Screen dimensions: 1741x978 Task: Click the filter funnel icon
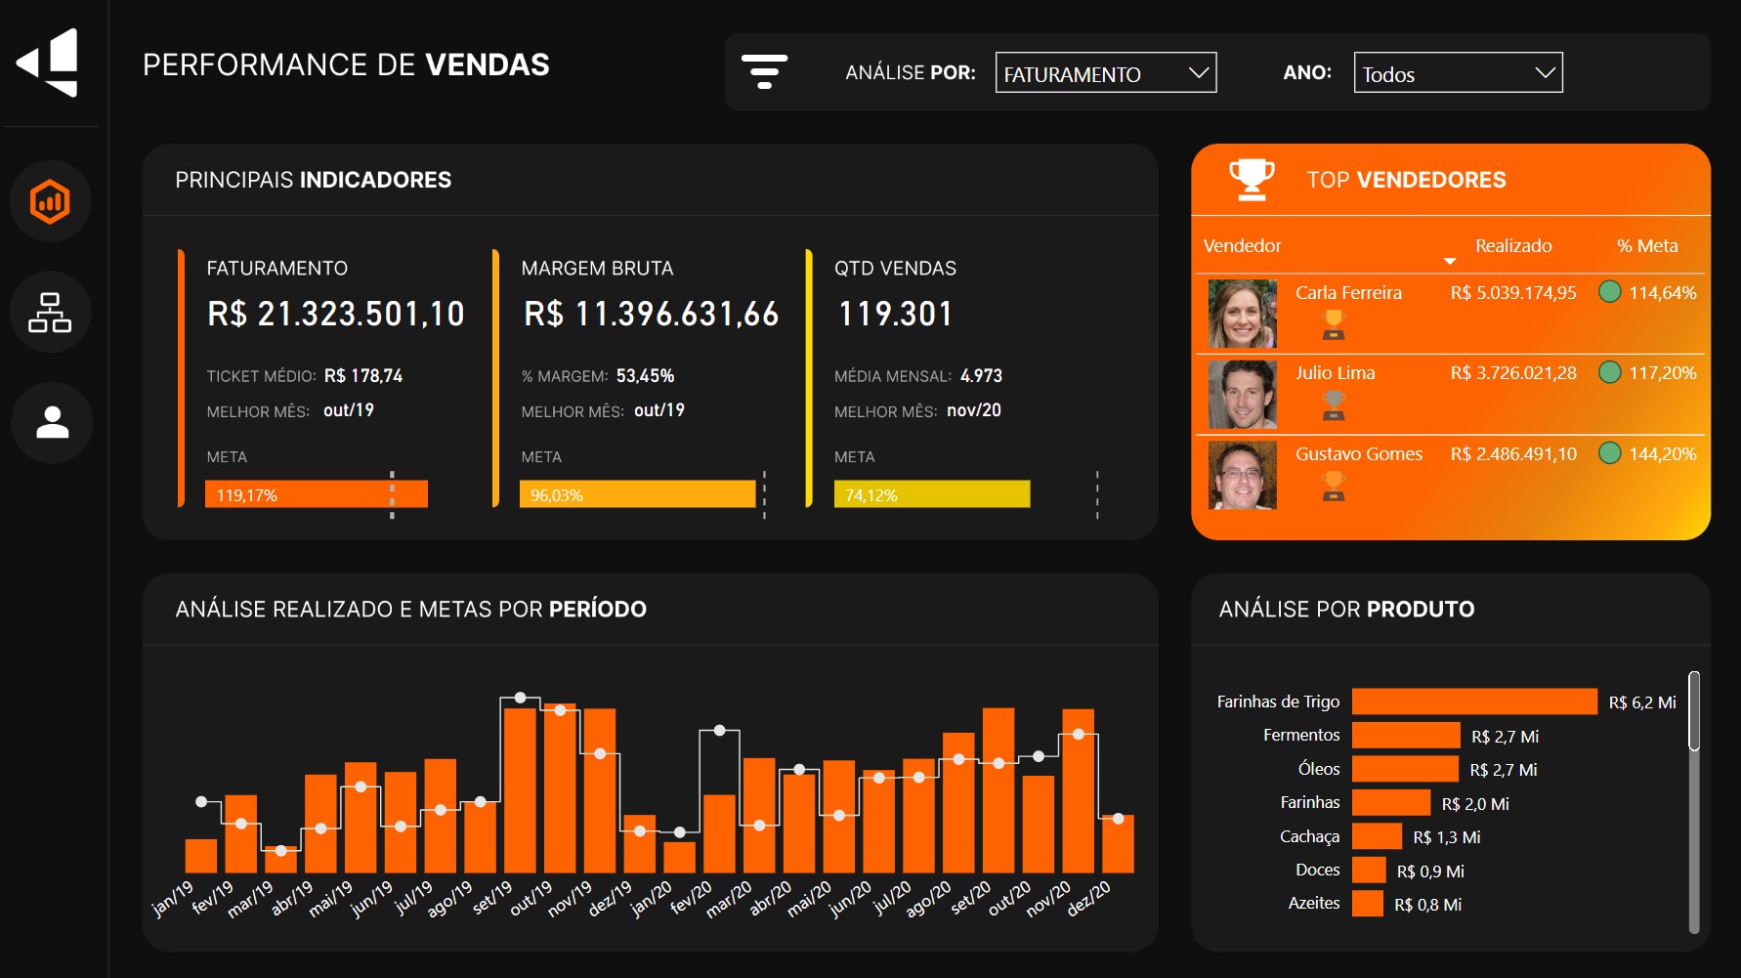(x=764, y=72)
